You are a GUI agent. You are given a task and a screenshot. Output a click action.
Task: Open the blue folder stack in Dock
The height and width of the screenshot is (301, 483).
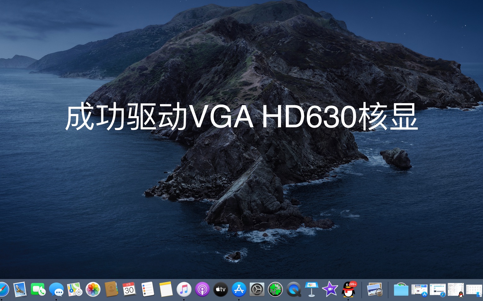click(401, 290)
